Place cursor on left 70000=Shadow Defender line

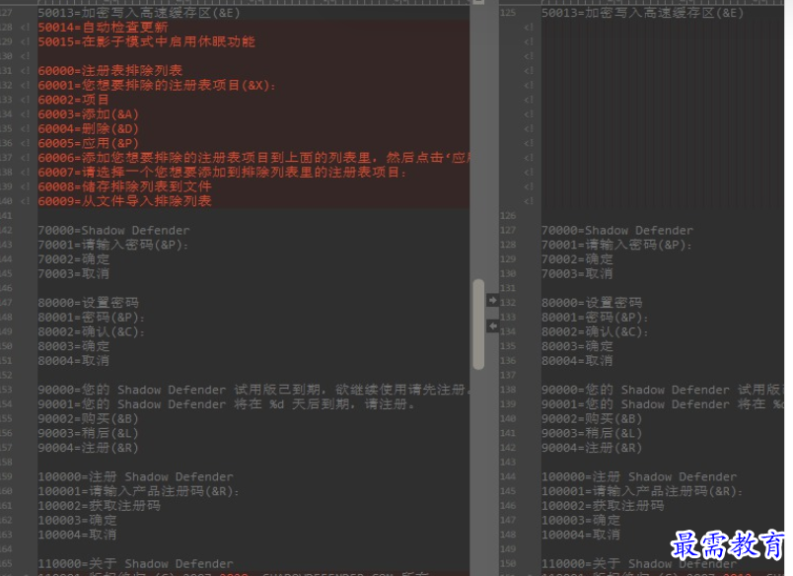point(113,231)
